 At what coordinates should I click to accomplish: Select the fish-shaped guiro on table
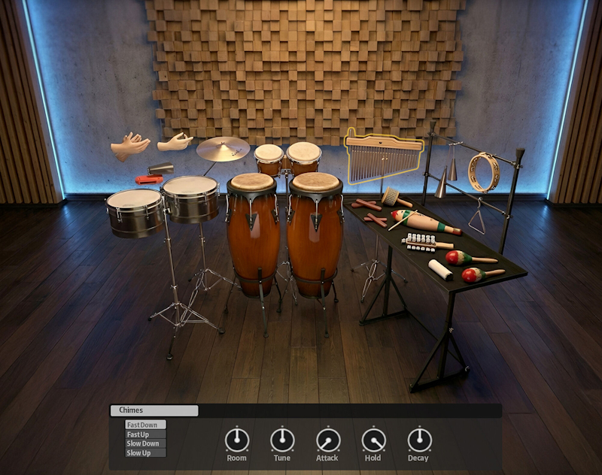424,222
